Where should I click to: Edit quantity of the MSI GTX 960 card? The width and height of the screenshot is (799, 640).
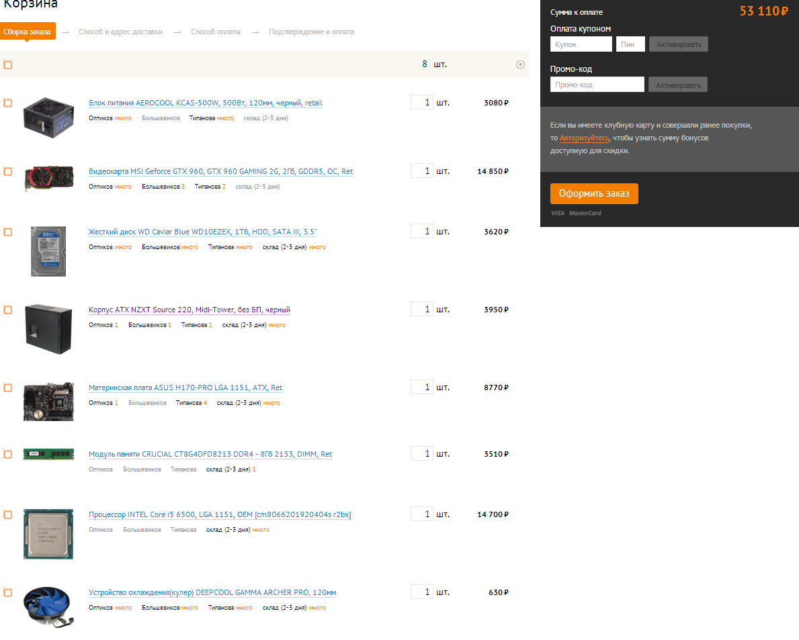(422, 171)
